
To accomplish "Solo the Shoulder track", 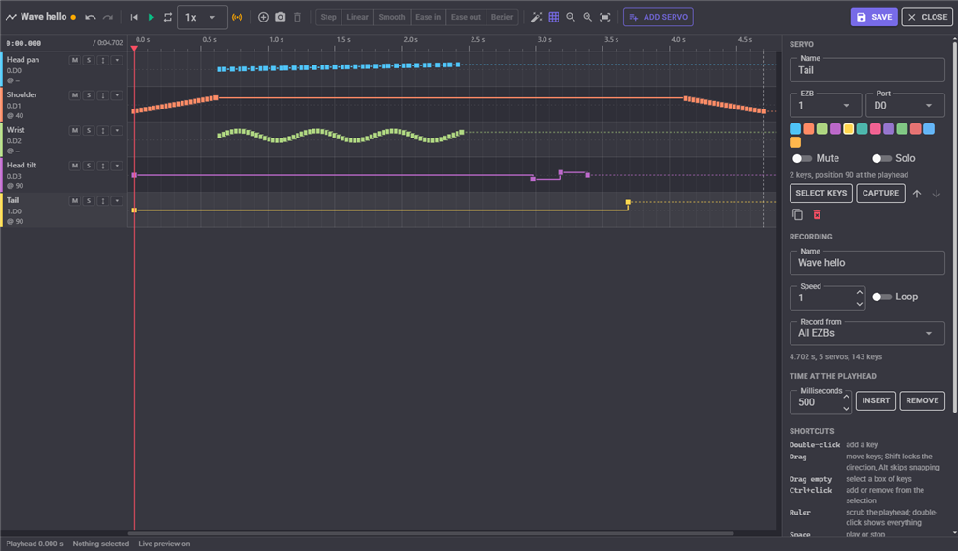I will pyautogui.click(x=89, y=95).
